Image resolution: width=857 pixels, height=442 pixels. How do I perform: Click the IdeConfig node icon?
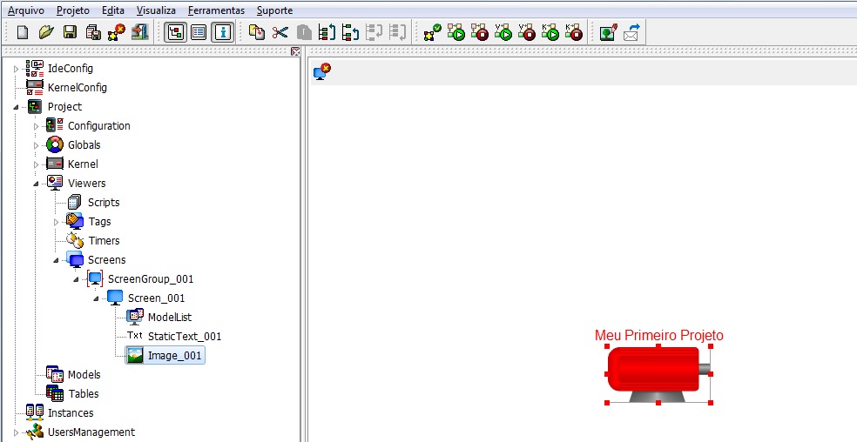[35, 68]
